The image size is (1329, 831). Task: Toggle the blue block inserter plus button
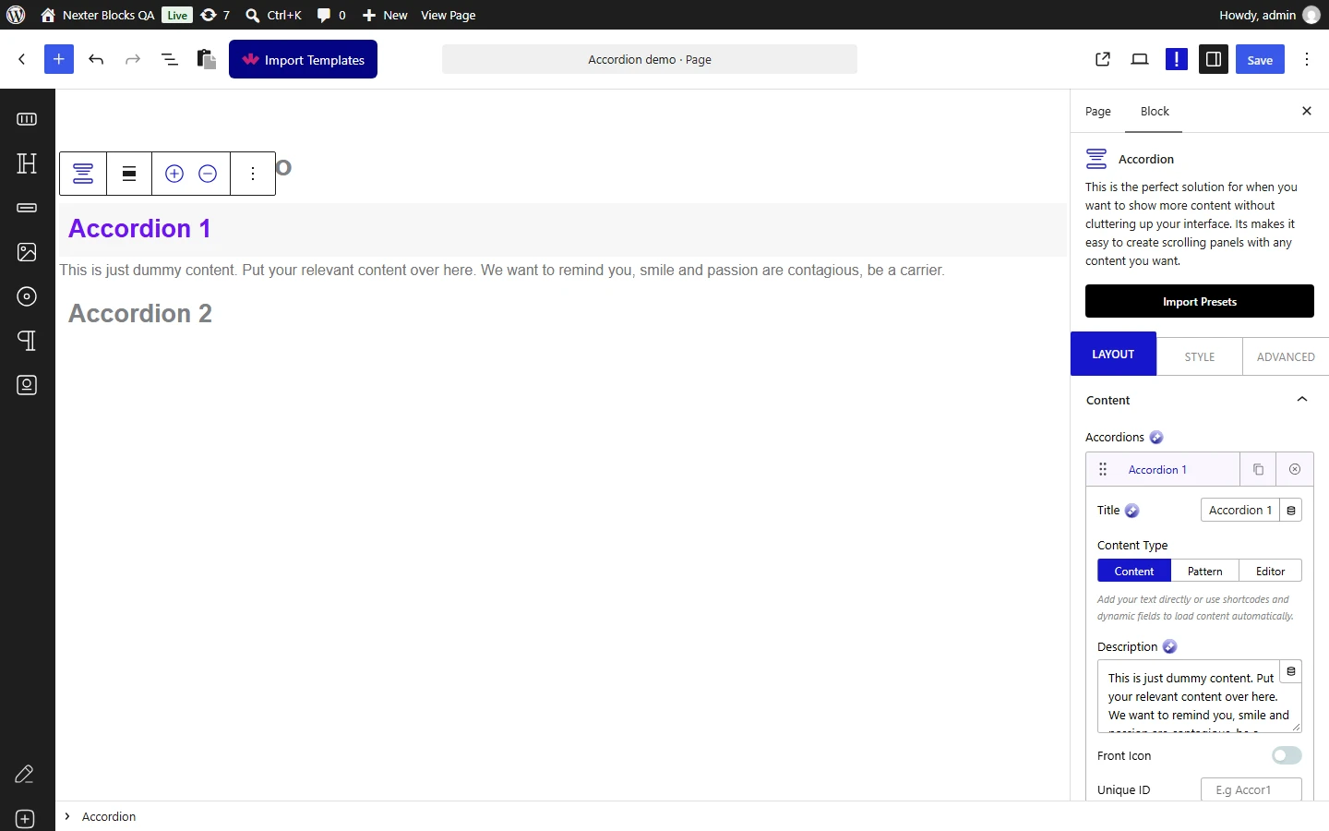tap(59, 59)
